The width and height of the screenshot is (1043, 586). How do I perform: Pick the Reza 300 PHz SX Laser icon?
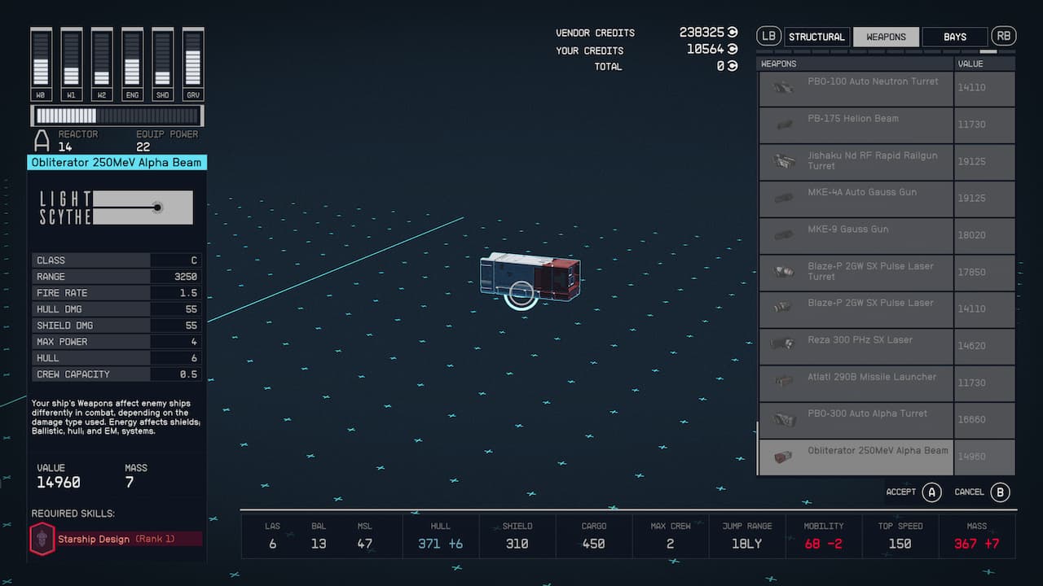(x=783, y=345)
